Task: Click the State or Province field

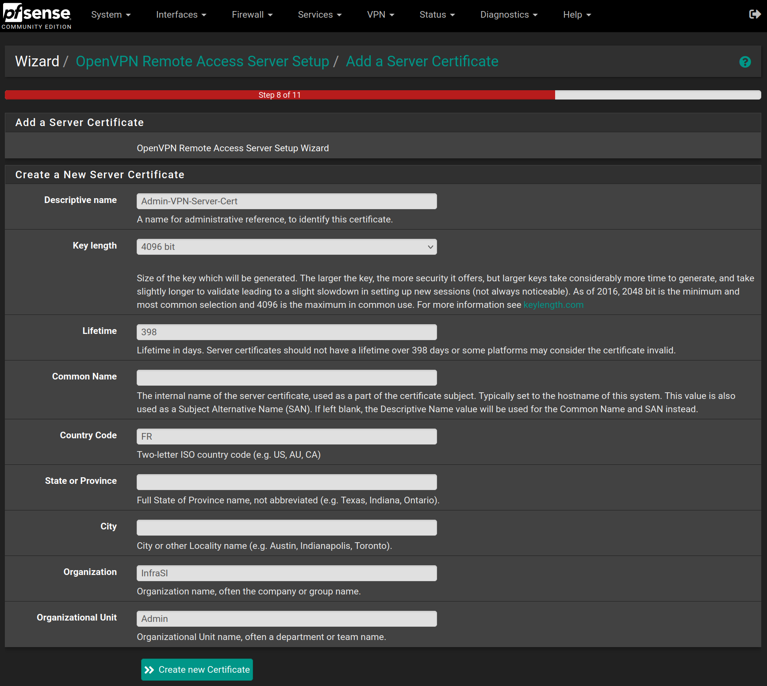Action: [x=287, y=482]
